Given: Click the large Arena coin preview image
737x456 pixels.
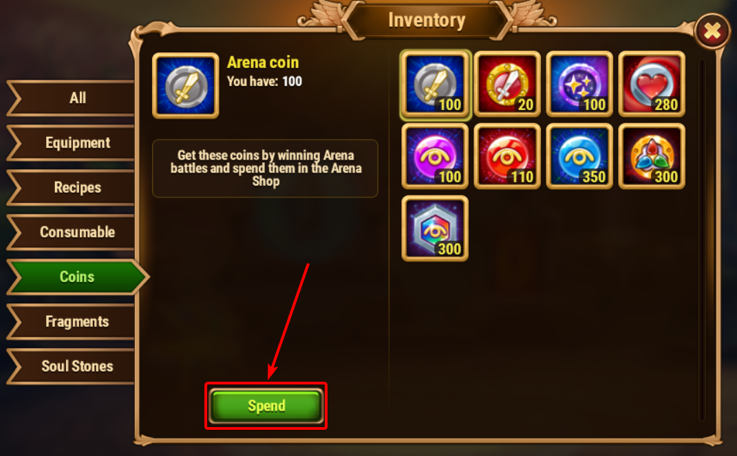Looking at the screenshot, I should (186, 85).
